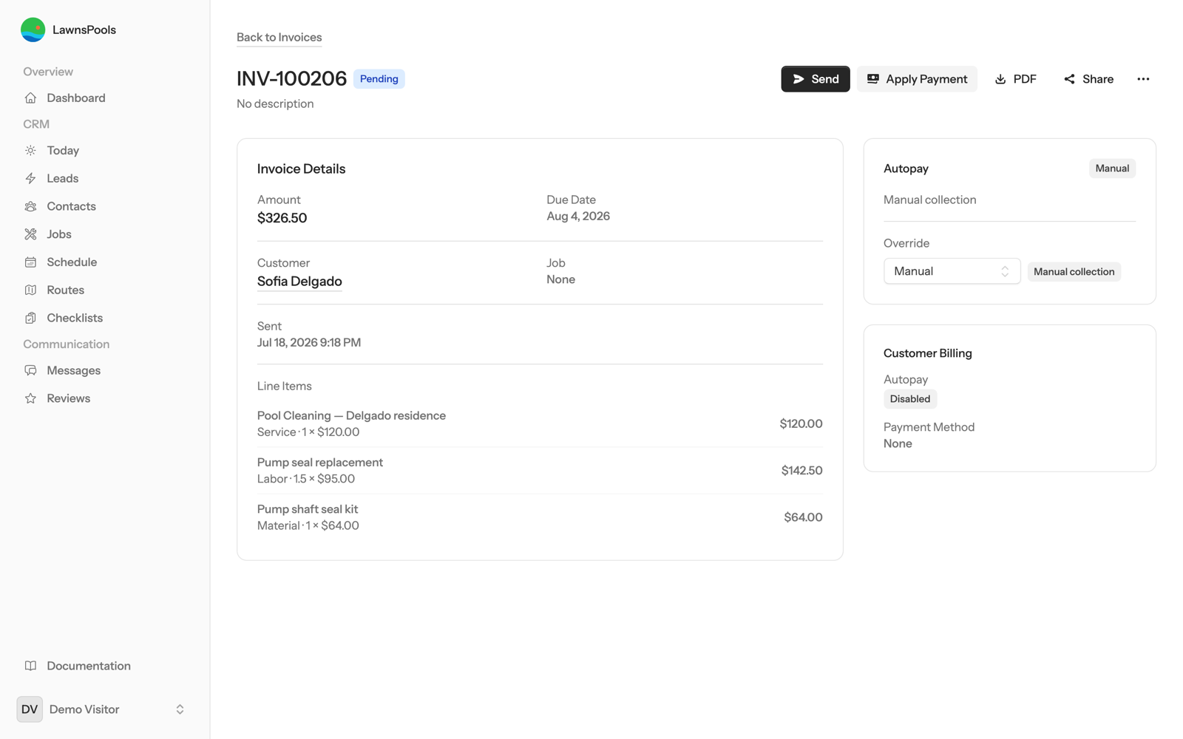Click the Manual collection badge beside Override
Viewport: 1183px width, 739px height.
click(1074, 272)
